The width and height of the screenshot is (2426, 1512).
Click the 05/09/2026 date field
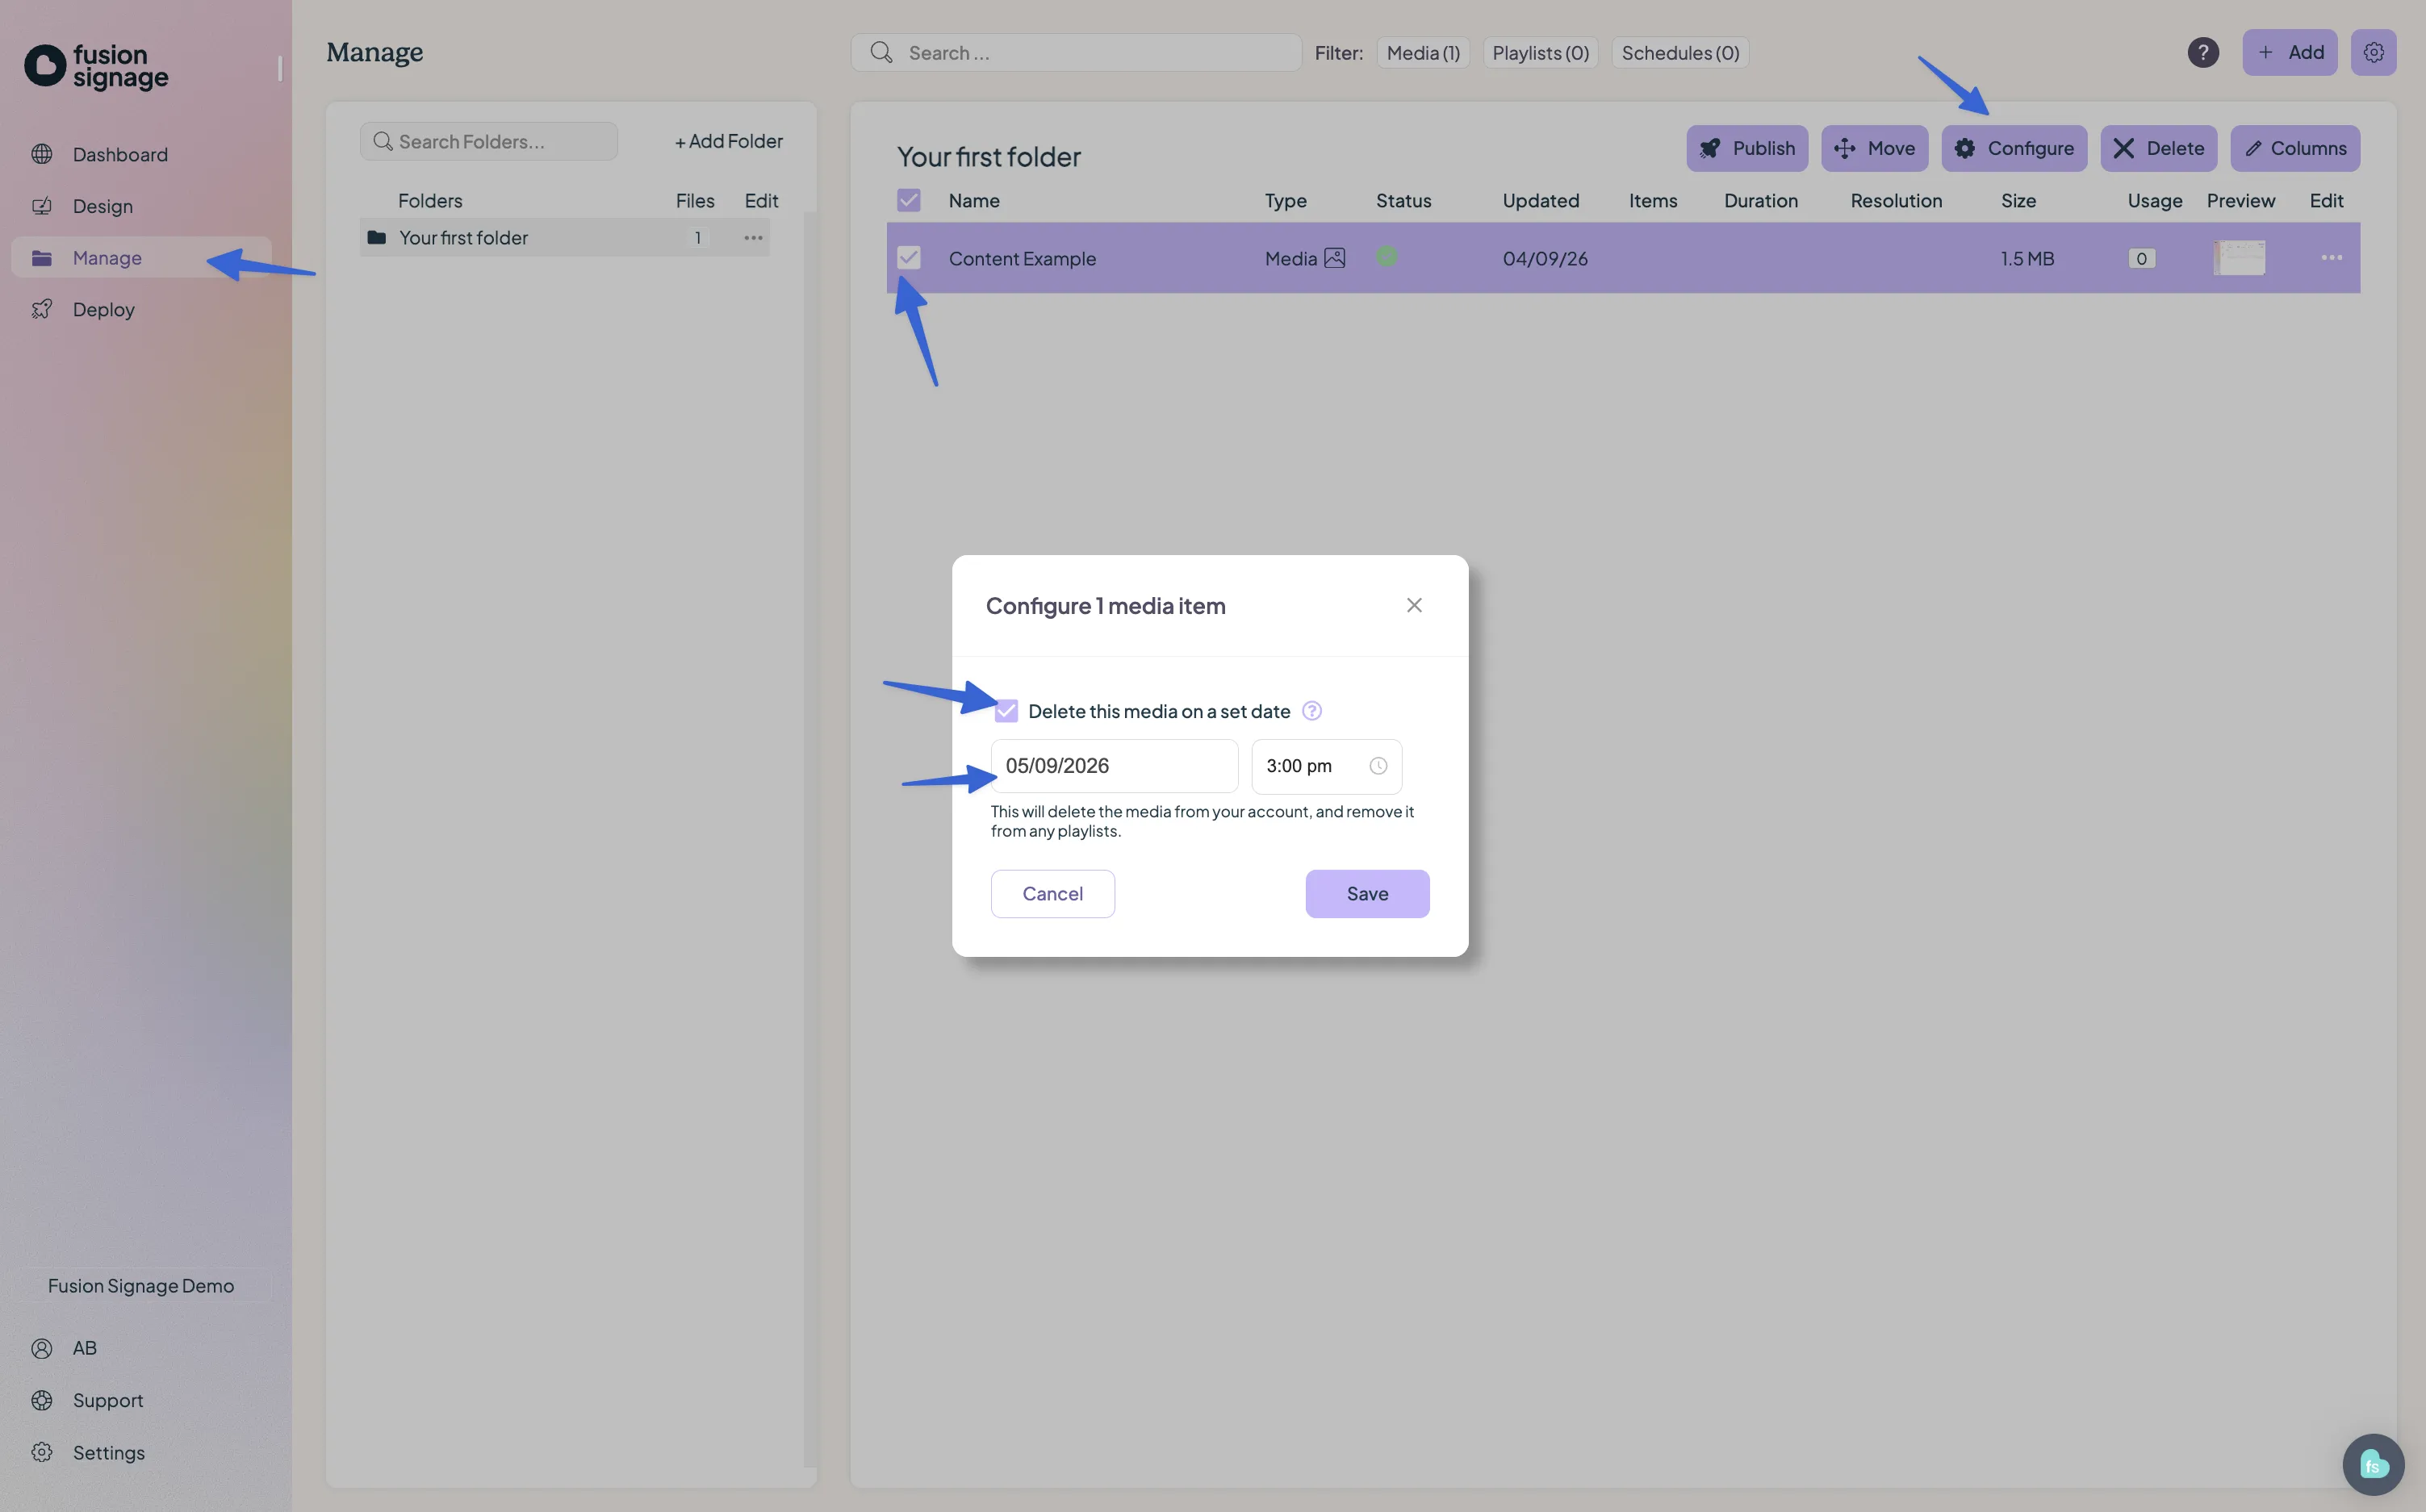pos(1114,766)
